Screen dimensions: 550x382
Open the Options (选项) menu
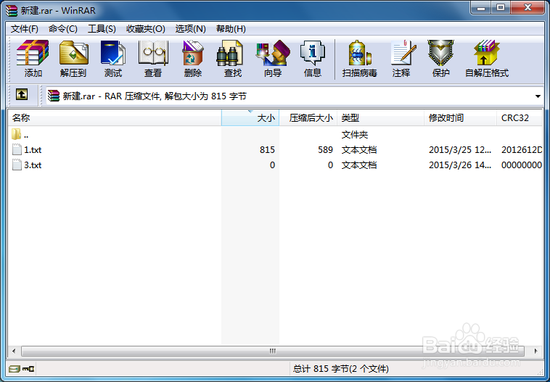[x=190, y=29]
